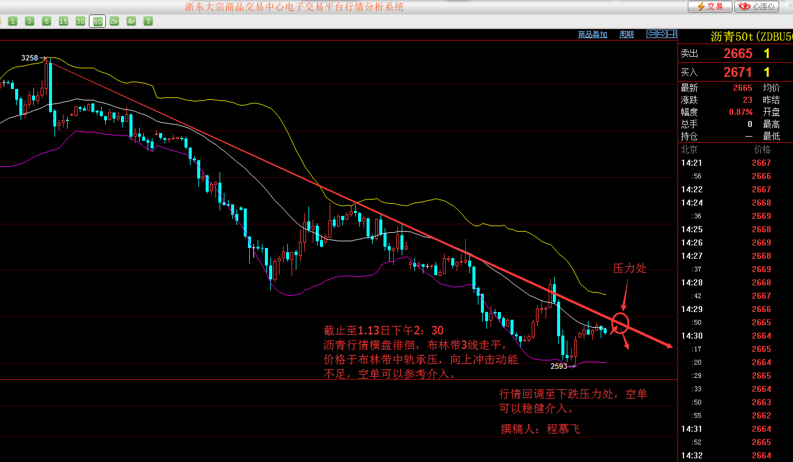Select the 14:25 tick row

click(736, 229)
